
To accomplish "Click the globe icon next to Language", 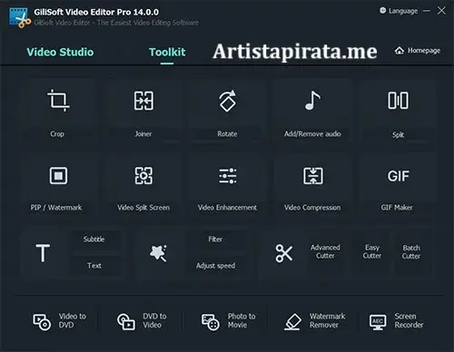I will coord(383,11).
